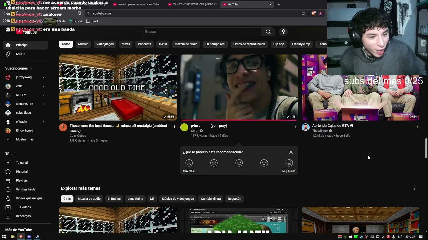Select the Lena Raine topic chip
This screenshot has width=428, height=240.
[135, 199]
